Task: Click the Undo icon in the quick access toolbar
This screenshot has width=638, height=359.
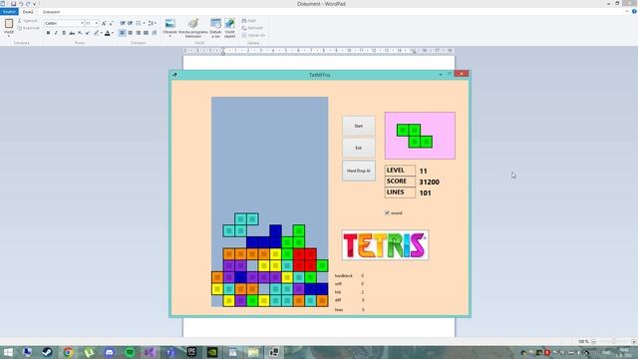Action: (x=21, y=4)
